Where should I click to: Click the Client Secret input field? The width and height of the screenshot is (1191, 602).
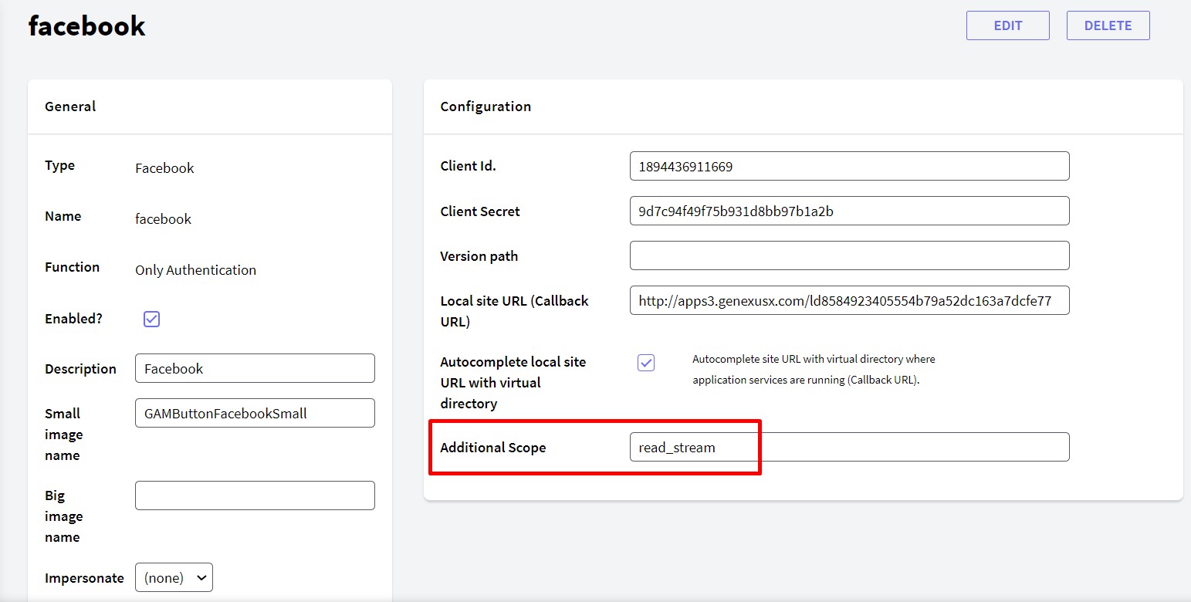click(849, 211)
